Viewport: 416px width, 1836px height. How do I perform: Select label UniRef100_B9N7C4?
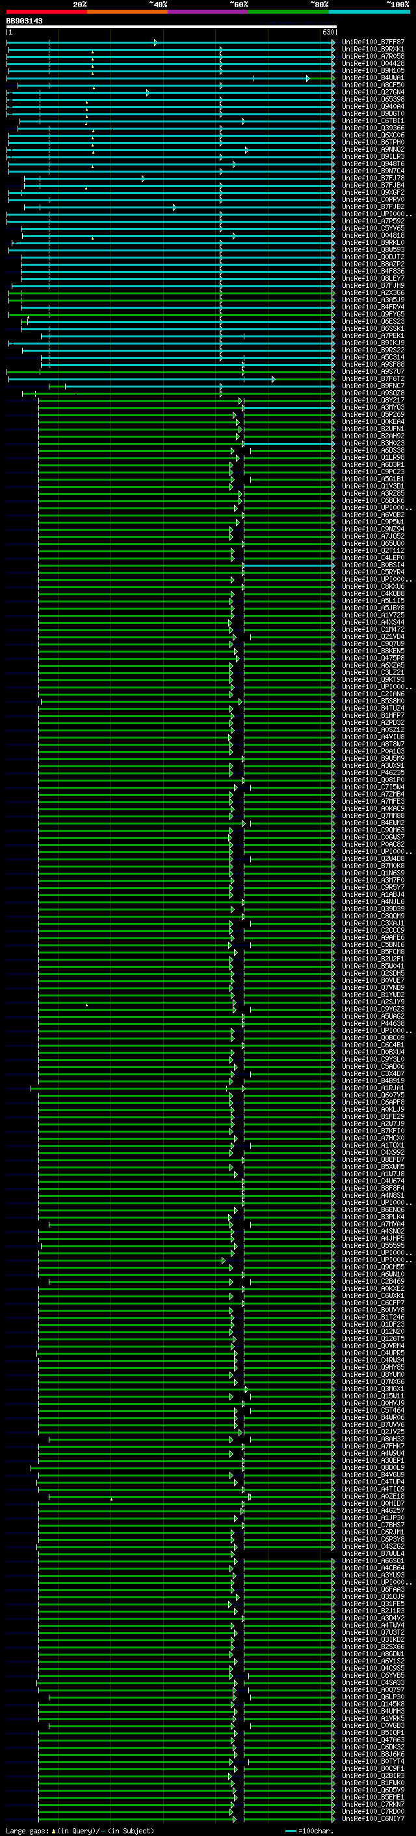tap(373, 171)
